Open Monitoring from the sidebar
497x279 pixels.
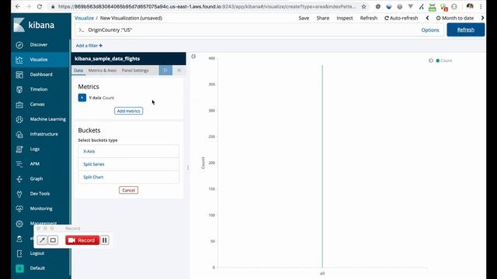[x=41, y=208]
